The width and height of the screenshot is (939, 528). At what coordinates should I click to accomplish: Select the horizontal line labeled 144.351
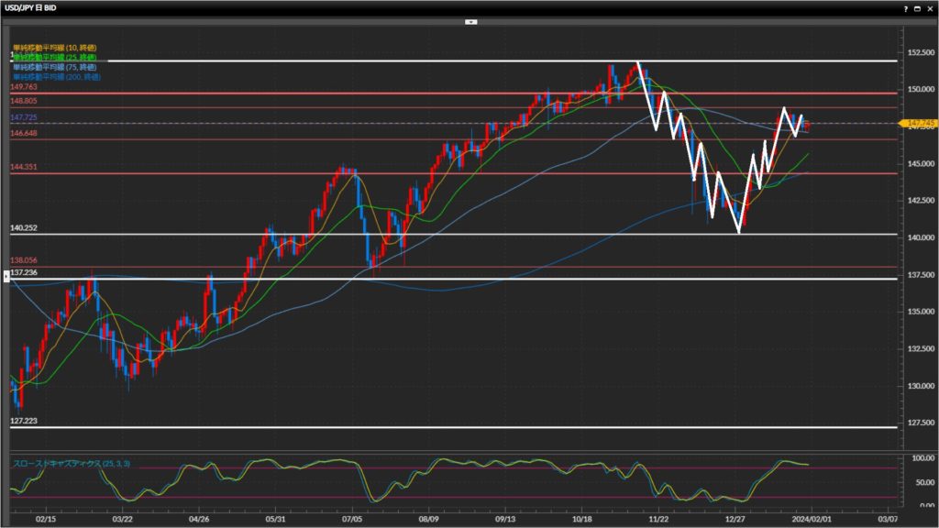pos(458,173)
